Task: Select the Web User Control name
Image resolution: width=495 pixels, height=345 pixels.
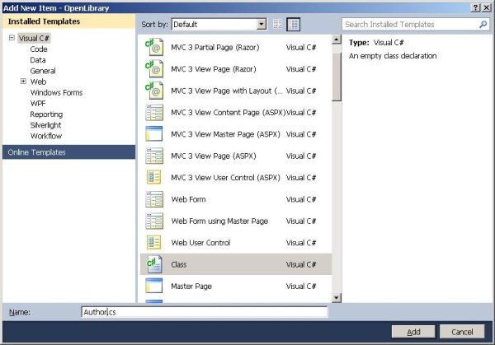Action: (x=200, y=243)
